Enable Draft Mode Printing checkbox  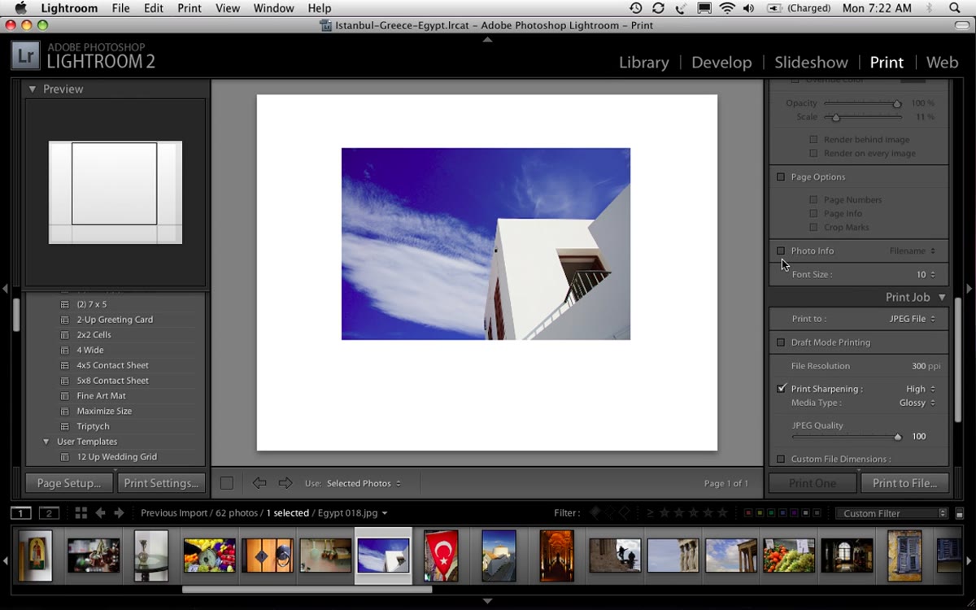click(x=781, y=342)
